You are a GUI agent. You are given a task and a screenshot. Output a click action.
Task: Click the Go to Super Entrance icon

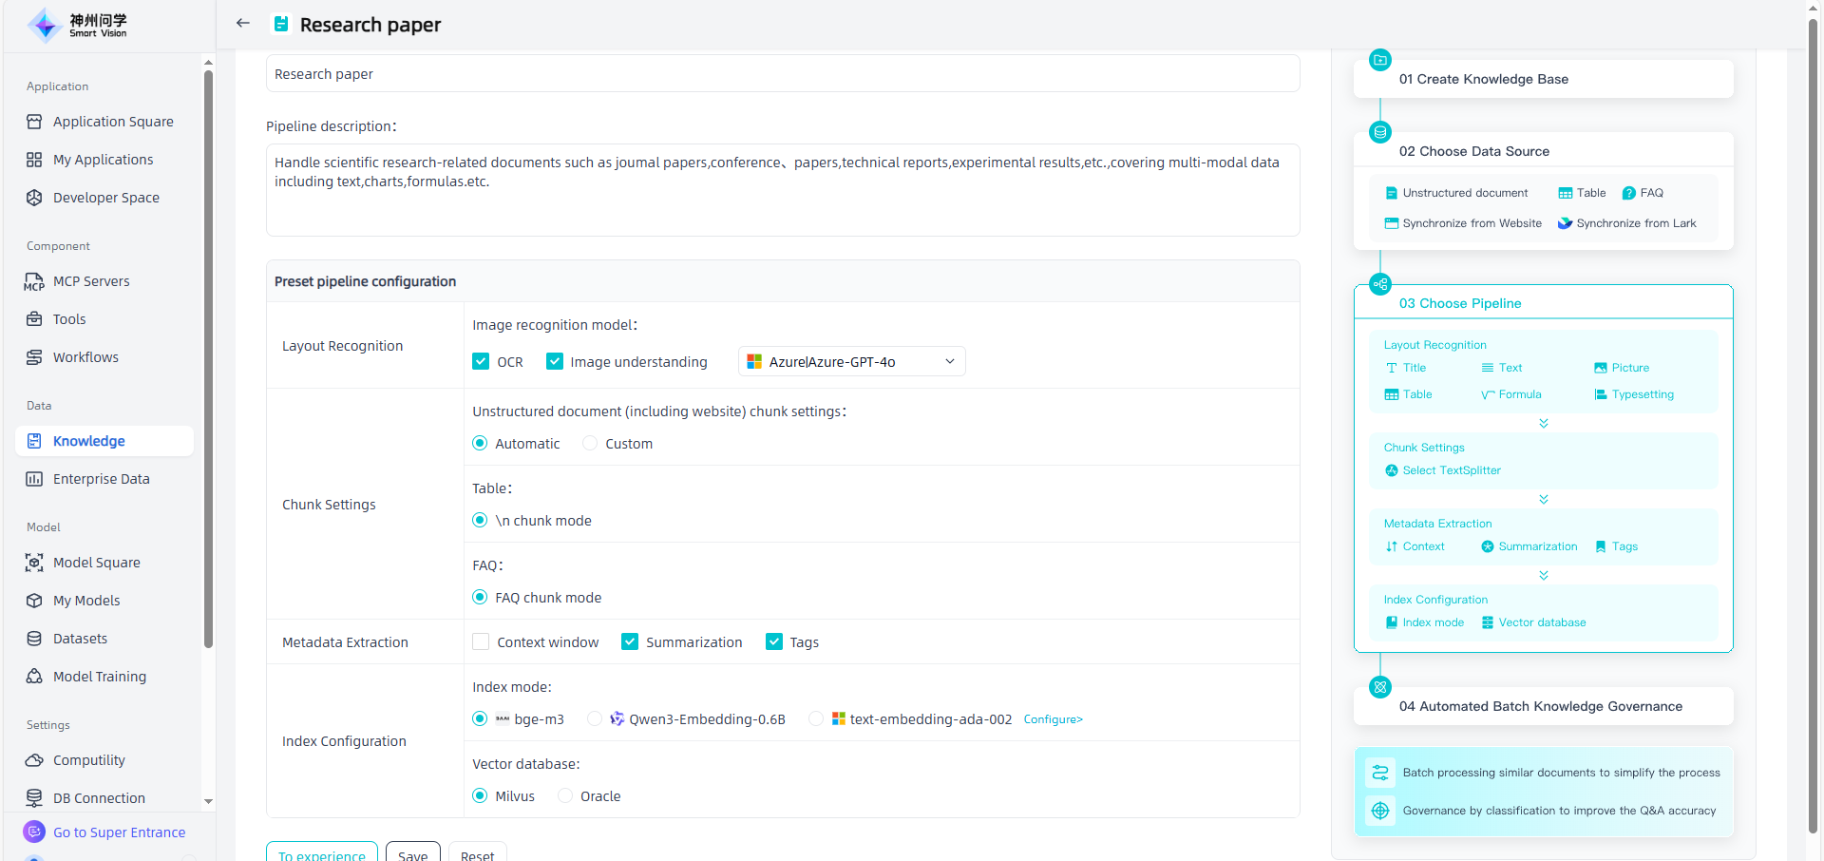34,832
